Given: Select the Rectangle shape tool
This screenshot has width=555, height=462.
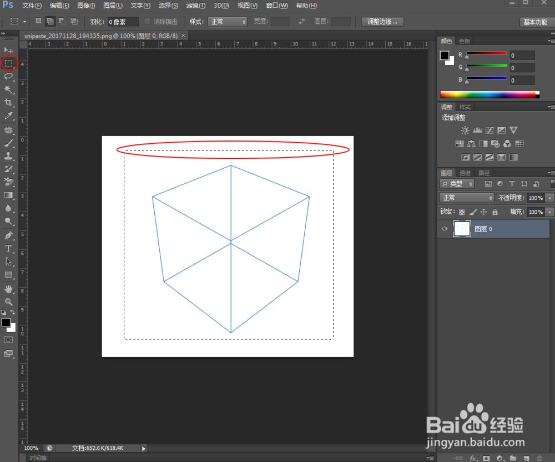Looking at the screenshot, I should tap(8, 275).
